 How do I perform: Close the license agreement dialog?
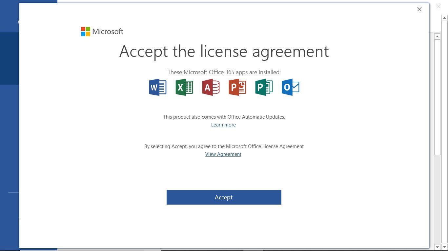pos(419,9)
